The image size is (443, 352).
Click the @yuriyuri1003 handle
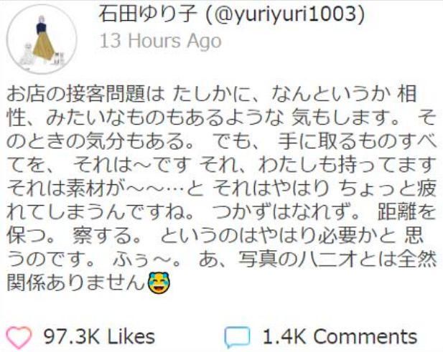pyautogui.click(x=285, y=14)
